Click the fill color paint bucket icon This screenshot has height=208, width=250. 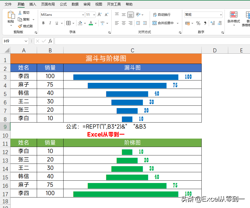click(x=80, y=23)
